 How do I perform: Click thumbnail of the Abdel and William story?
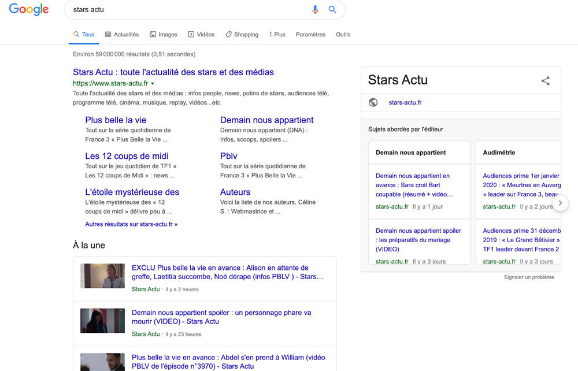click(102, 362)
